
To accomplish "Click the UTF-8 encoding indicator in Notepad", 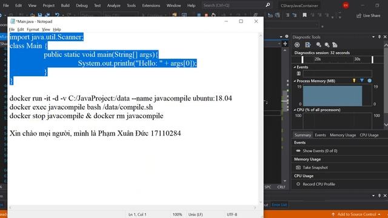I will click(232, 214).
